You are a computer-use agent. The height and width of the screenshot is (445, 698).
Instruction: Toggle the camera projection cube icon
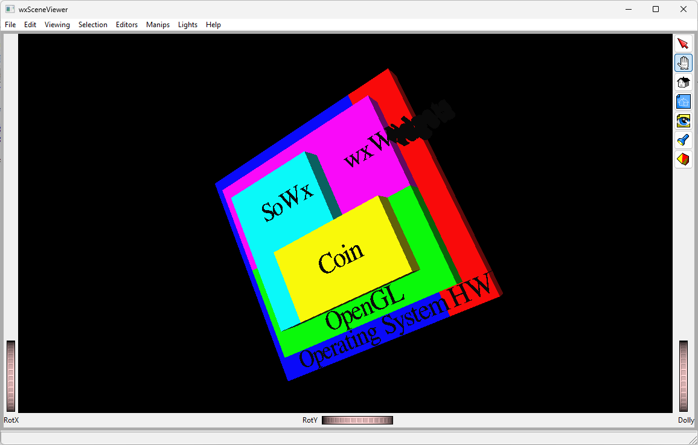click(684, 159)
